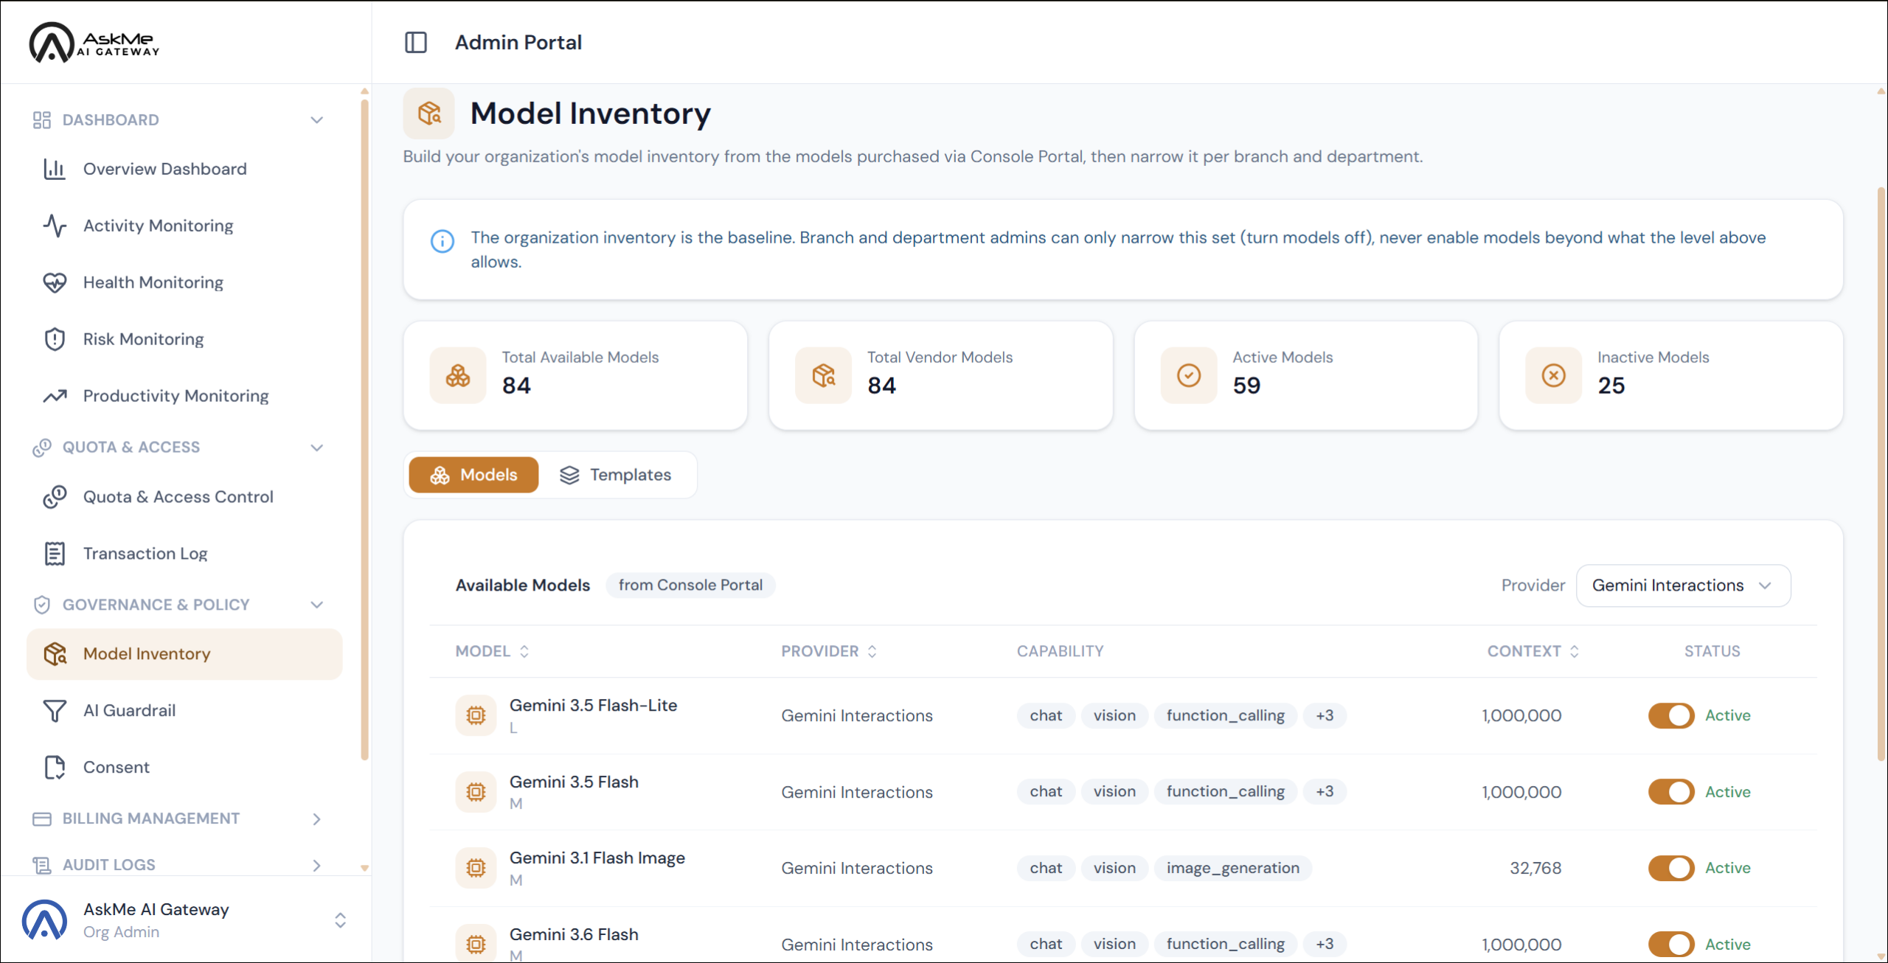Switch to the Templates tab
The image size is (1888, 963).
pyautogui.click(x=616, y=475)
